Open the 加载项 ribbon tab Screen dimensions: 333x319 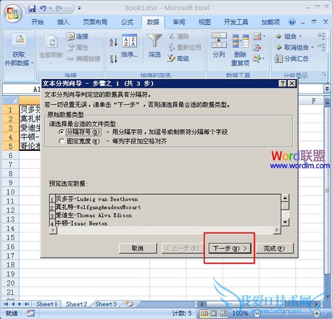pyautogui.click(x=270, y=22)
